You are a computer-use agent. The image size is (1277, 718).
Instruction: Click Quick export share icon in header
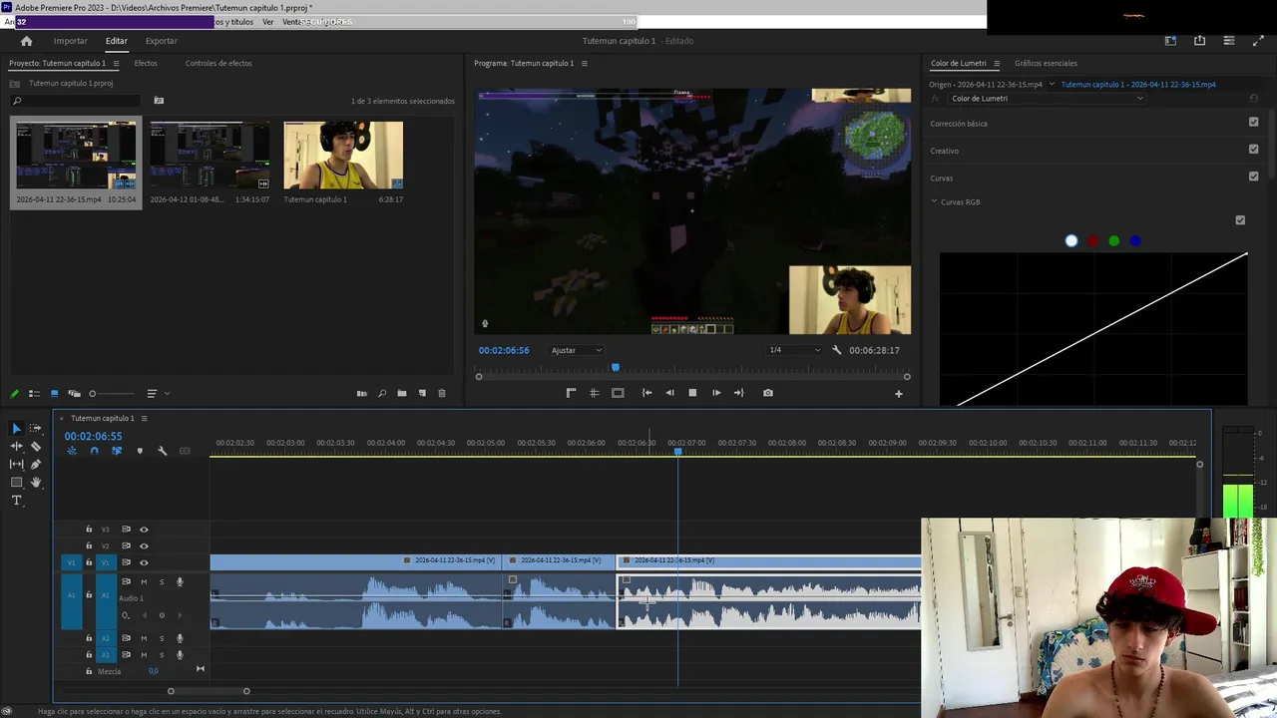(1199, 41)
